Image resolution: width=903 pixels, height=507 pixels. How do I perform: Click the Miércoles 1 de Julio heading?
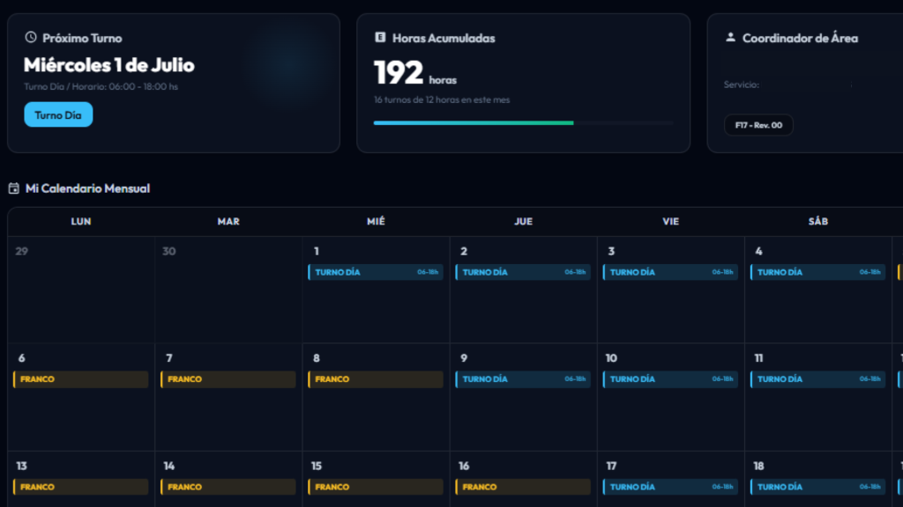[108, 65]
